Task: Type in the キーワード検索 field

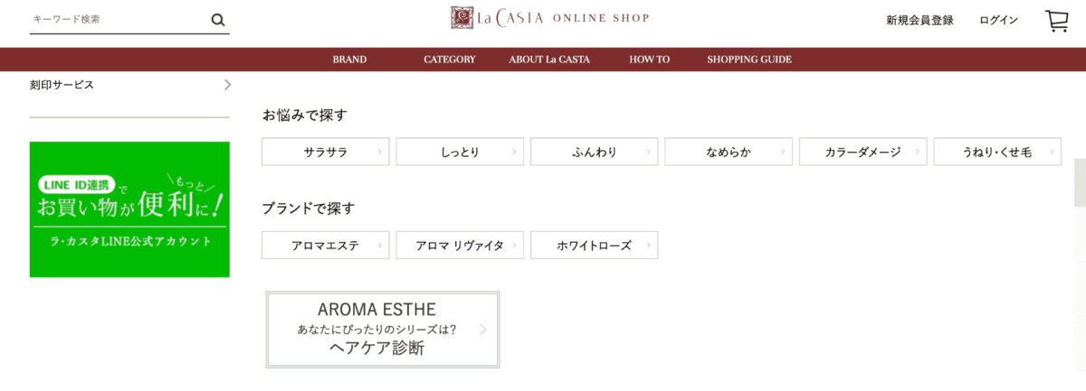Action: click(x=118, y=19)
